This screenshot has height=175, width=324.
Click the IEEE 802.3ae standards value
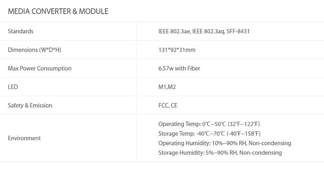click(174, 31)
